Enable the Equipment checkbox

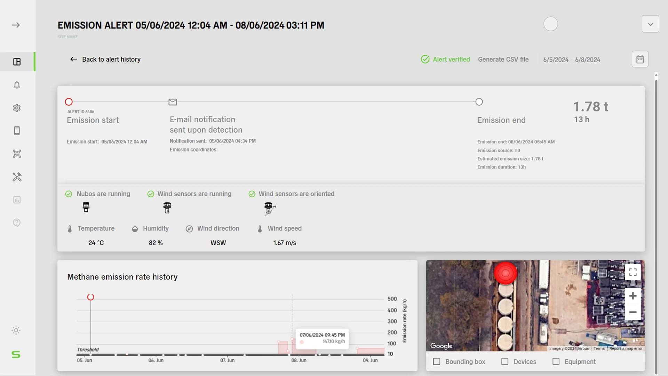click(556, 362)
